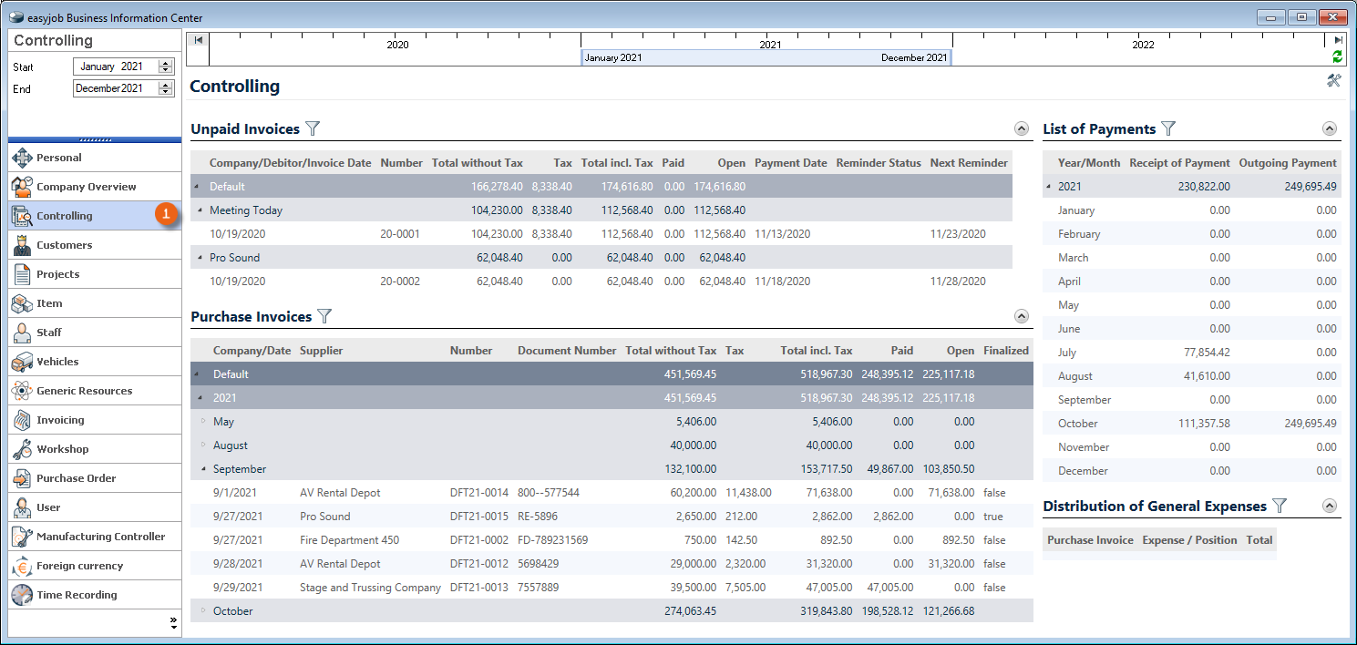Expand the May purchase invoices row

(x=202, y=422)
